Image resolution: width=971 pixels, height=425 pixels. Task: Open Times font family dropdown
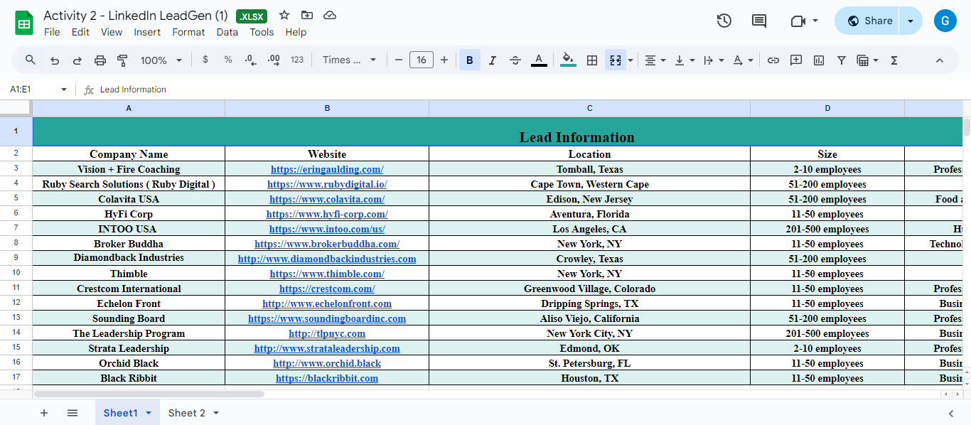350,60
